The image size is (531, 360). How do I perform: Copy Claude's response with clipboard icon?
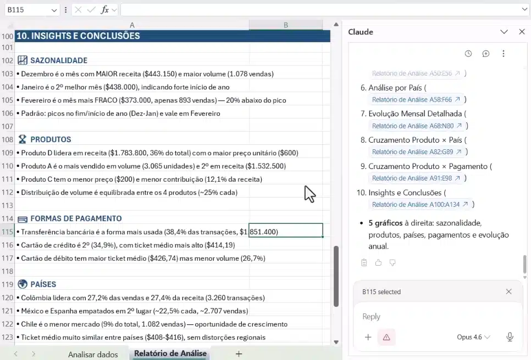pyautogui.click(x=364, y=262)
